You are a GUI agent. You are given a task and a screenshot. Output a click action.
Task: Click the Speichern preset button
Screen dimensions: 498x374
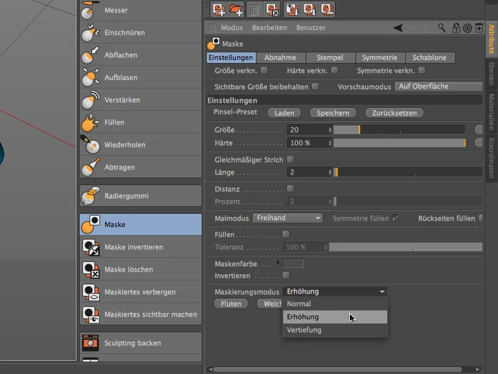tap(333, 113)
